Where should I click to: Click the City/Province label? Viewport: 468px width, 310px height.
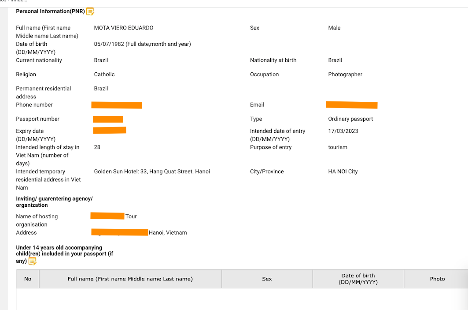coord(267,172)
